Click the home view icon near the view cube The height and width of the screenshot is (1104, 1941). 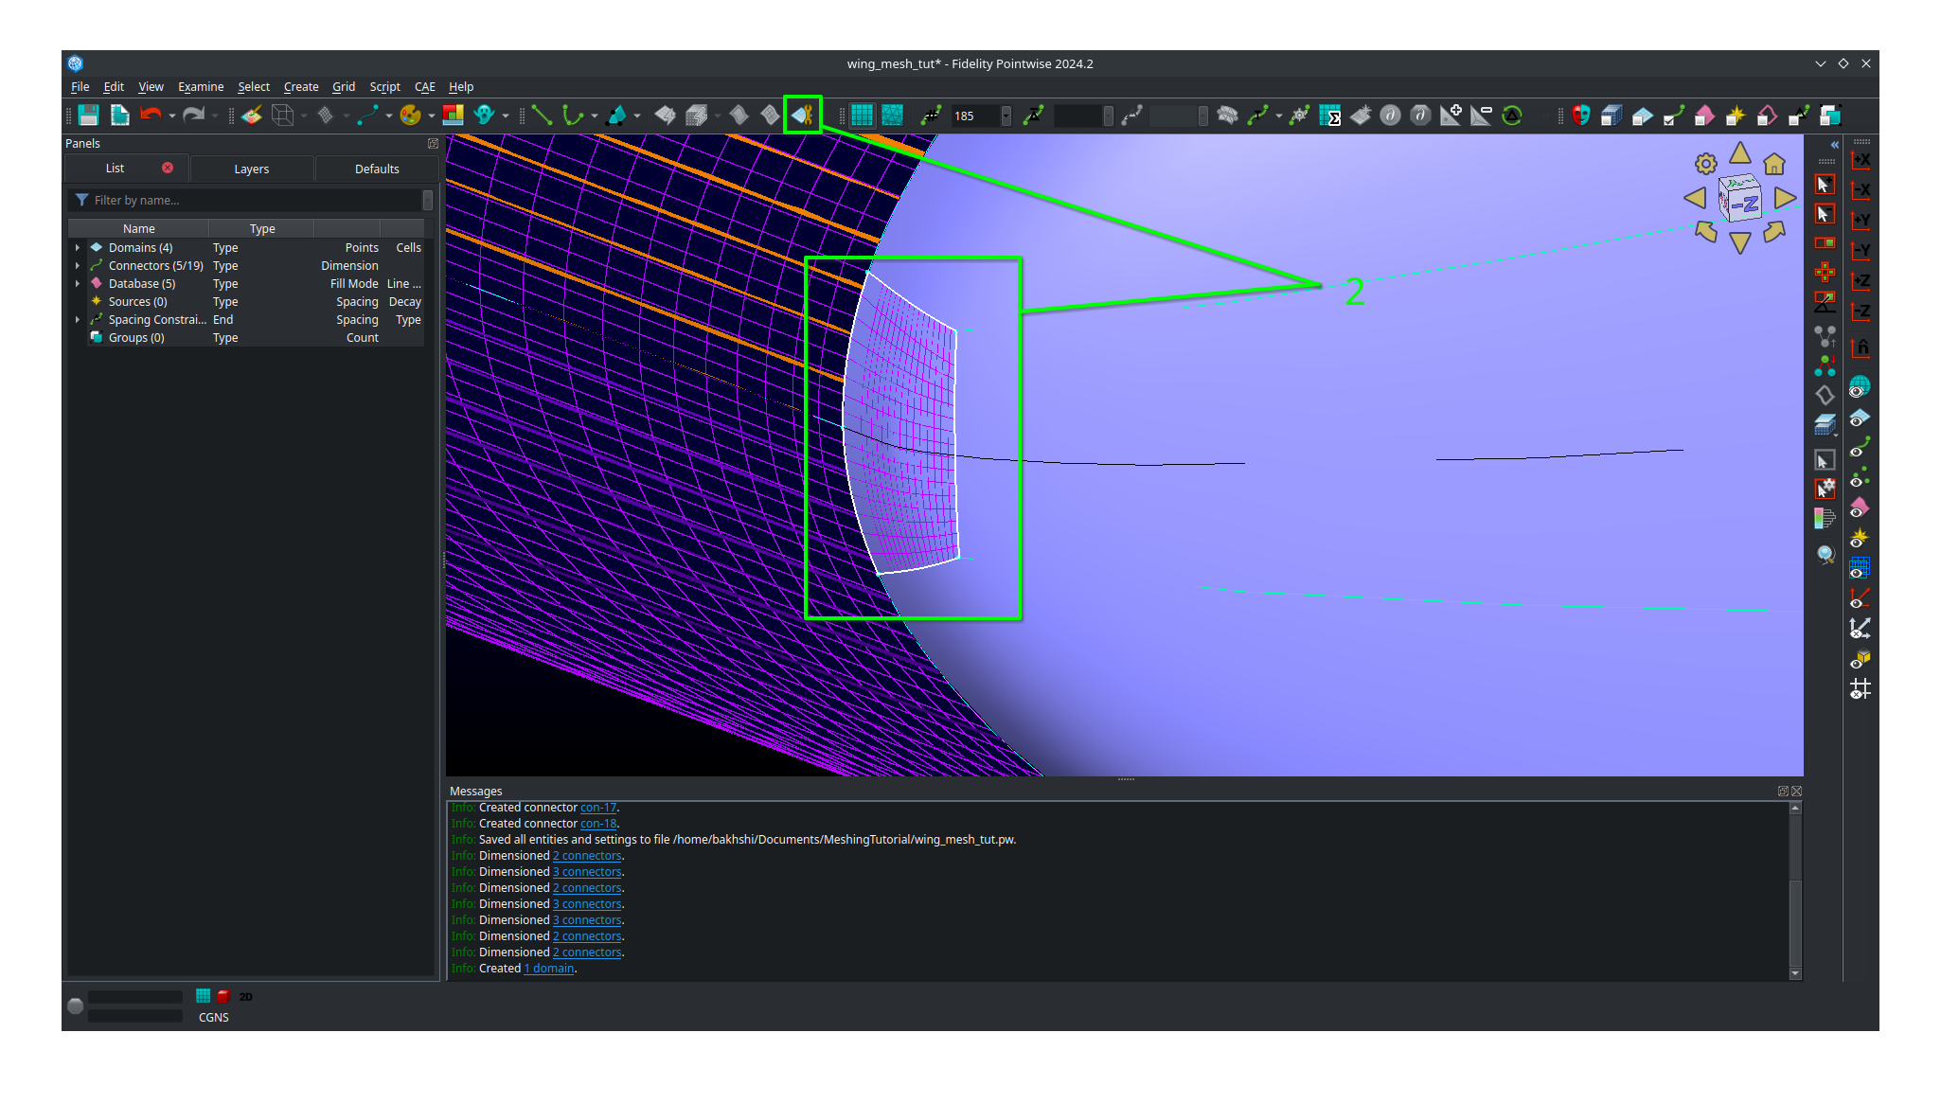1774,164
